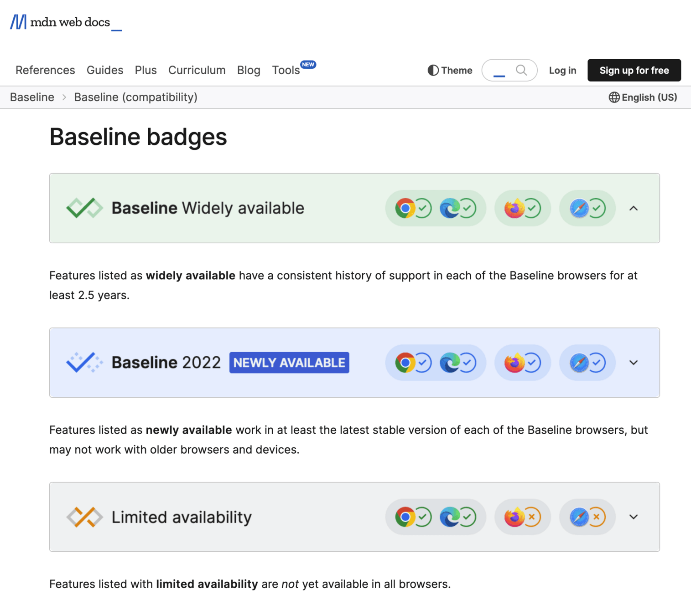Open the Theme switcher menu
The height and width of the screenshot is (615, 691).
[x=450, y=70]
